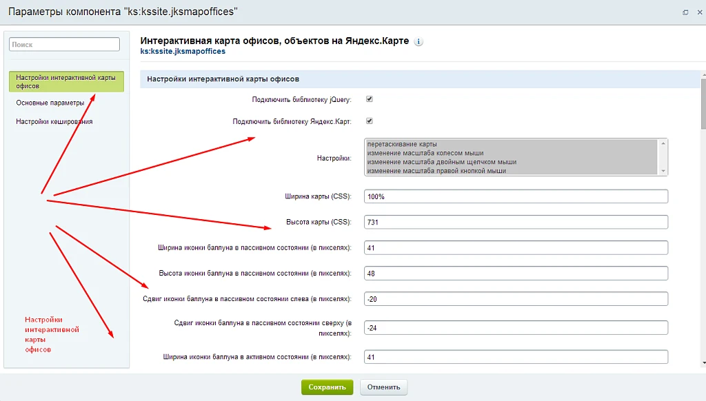
Task: Select 'перетаскивание карты' in settings list
Action: click(512, 144)
